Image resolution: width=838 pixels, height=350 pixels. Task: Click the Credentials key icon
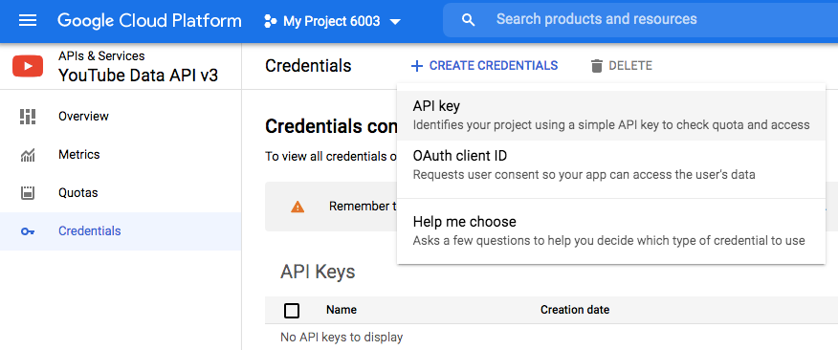pyautogui.click(x=28, y=231)
